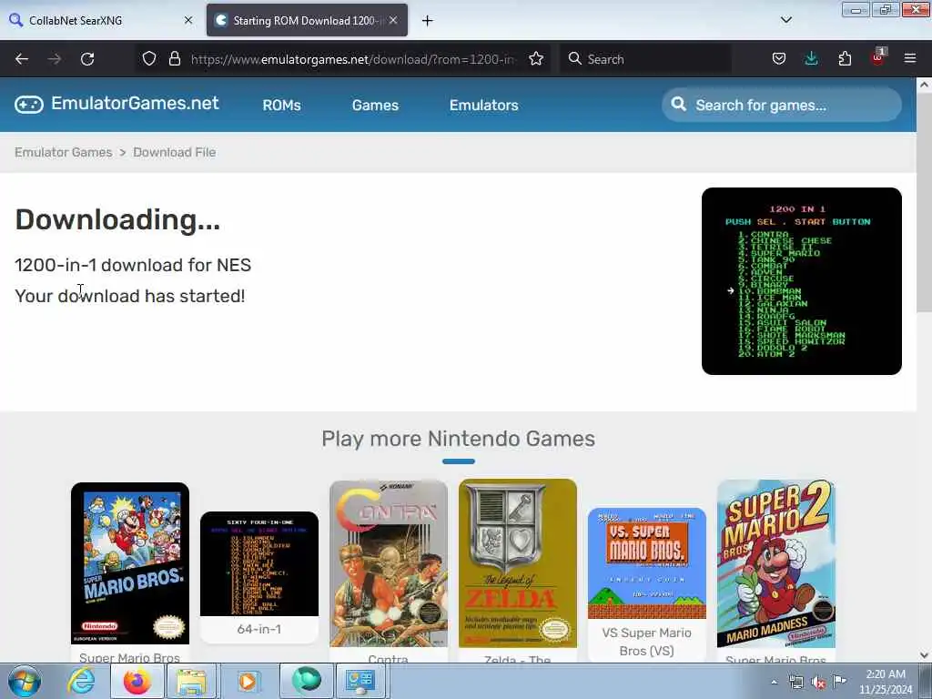Click the "Downloading..." heading
Image resolution: width=932 pixels, height=699 pixels.
coord(117,220)
